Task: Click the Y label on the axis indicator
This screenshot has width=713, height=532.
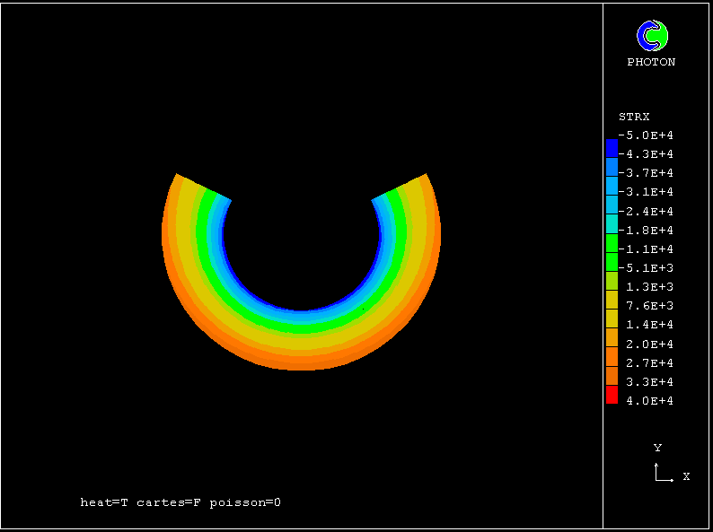Action: pyautogui.click(x=657, y=448)
